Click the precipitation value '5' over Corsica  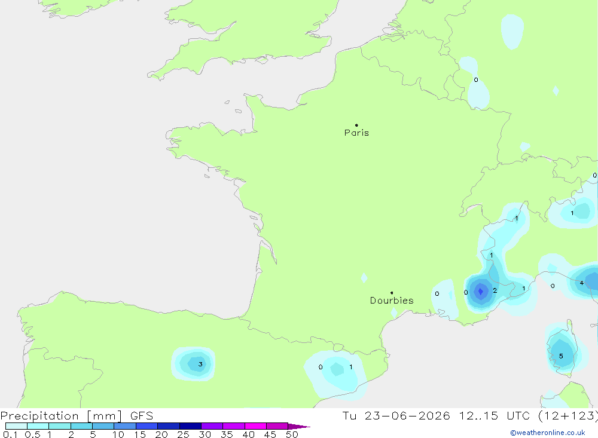561,356
